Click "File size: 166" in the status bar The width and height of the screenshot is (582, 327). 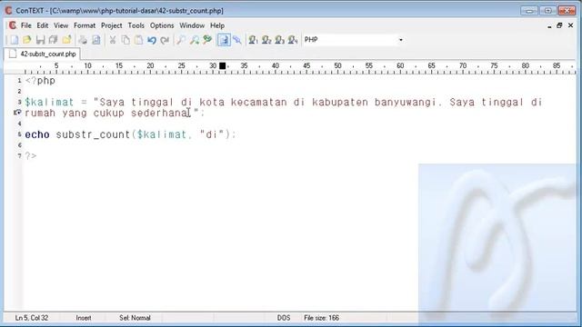[321, 318]
